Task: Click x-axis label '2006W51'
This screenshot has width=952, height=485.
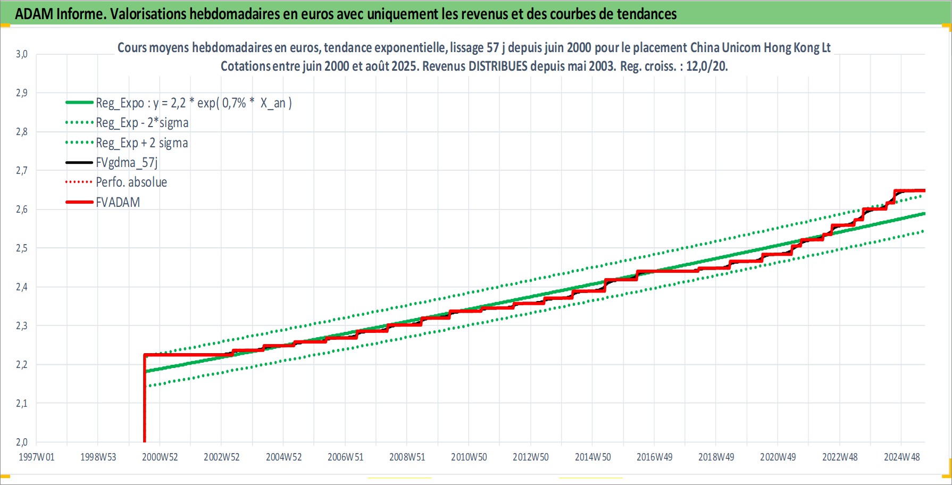Action: tap(345, 457)
